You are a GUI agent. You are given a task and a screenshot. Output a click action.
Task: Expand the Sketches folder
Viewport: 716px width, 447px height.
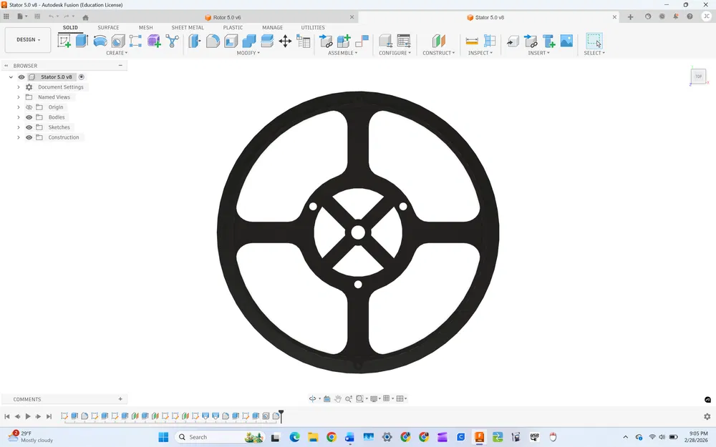tap(19, 127)
